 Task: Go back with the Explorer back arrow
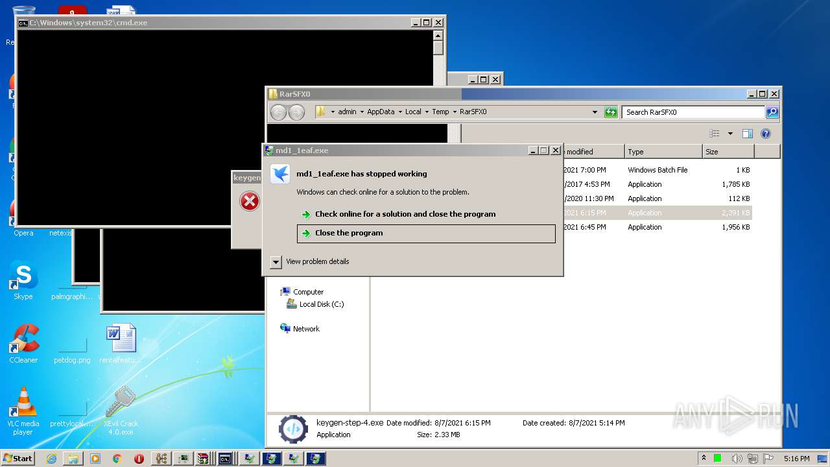coord(278,112)
